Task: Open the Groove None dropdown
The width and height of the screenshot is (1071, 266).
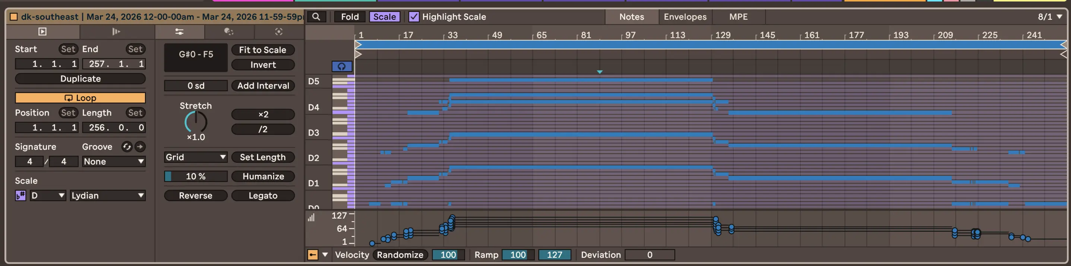Action: [113, 162]
